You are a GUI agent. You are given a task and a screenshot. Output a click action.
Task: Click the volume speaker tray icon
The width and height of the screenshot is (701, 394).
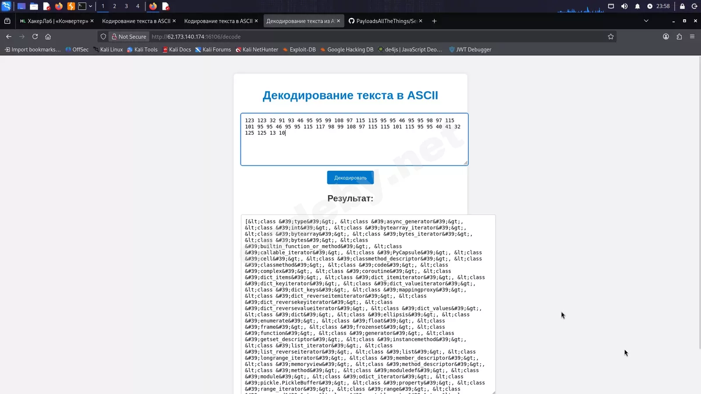[x=624, y=6]
